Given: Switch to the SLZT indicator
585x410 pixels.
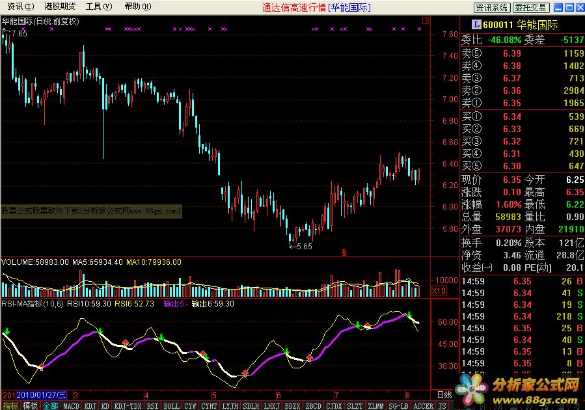Looking at the screenshot, I should pos(355,406).
